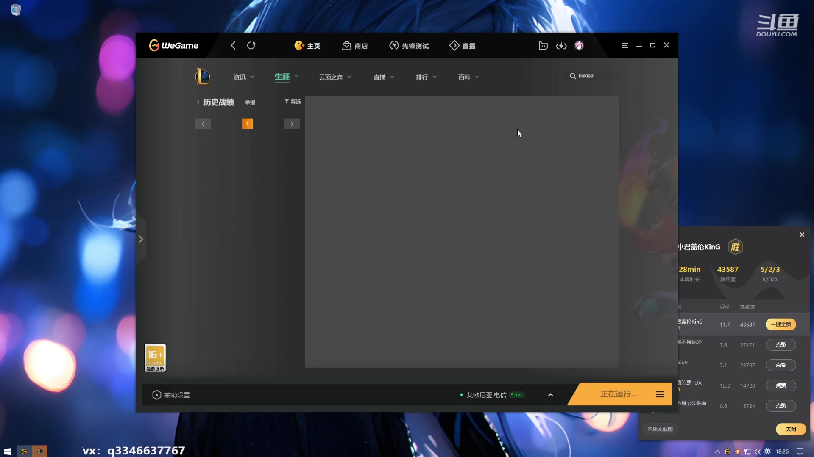Click the 16+ age rating badge
814x457 pixels.
coord(155,358)
